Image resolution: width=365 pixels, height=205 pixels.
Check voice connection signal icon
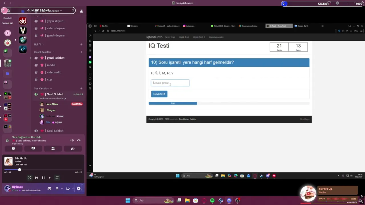click(x=8, y=140)
